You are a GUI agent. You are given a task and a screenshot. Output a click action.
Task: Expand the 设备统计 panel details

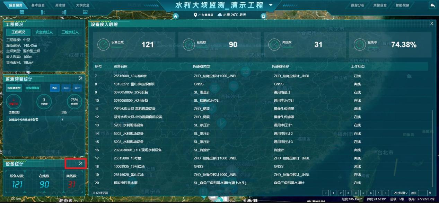pyautogui.click(x=80, y=164)
